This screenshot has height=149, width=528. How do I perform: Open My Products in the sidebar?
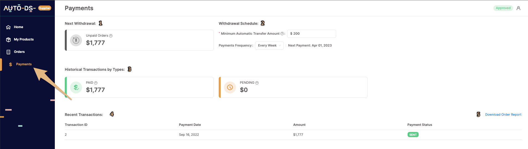coord(24,39)
